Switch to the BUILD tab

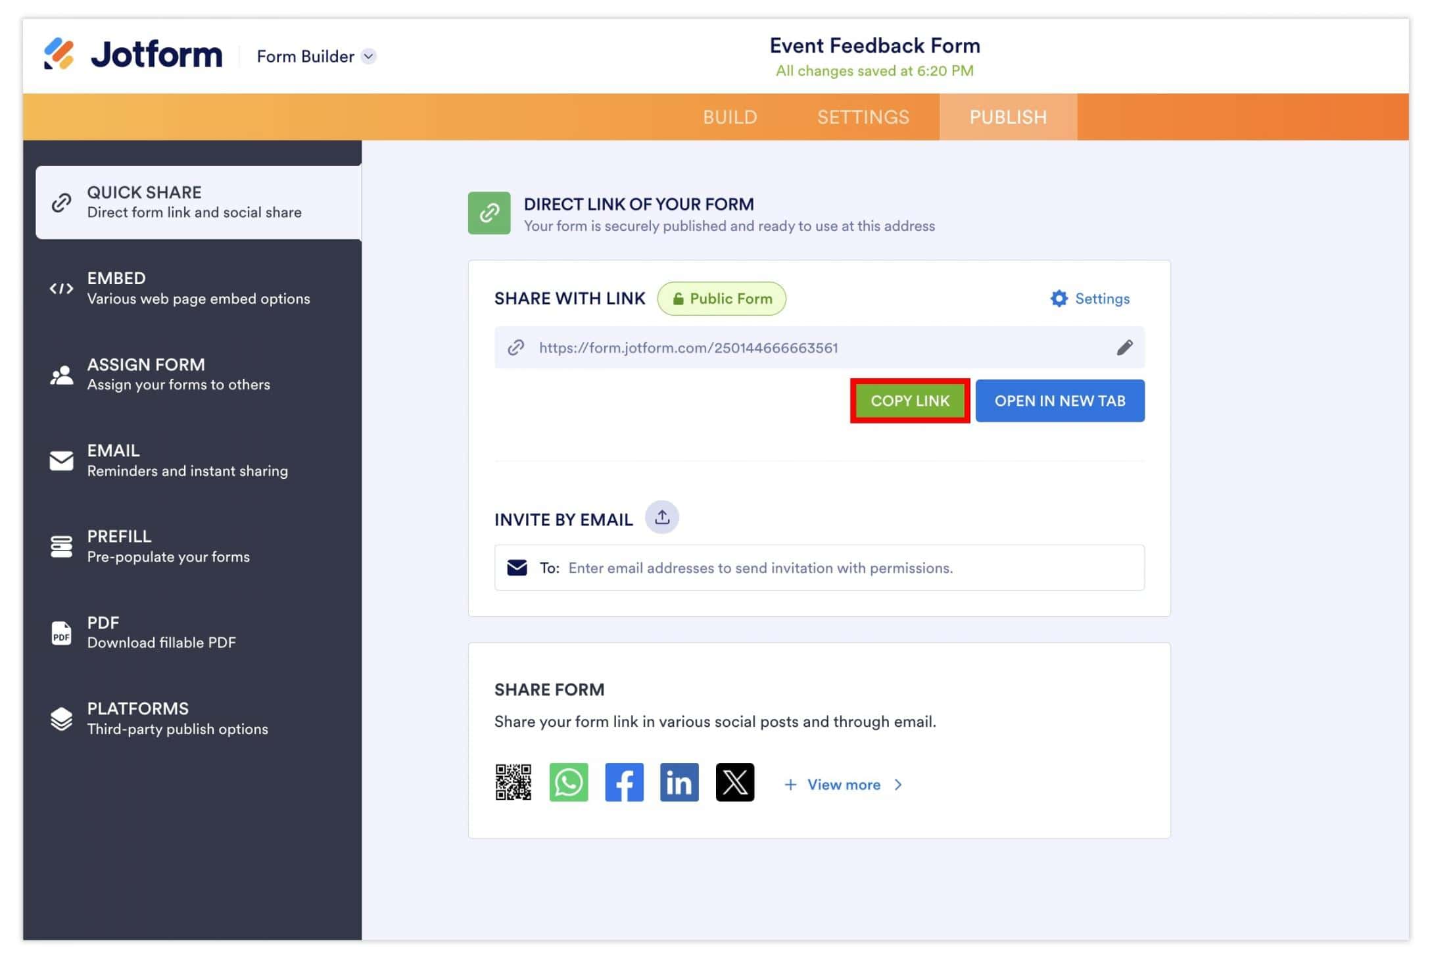(x=730, y=117)
